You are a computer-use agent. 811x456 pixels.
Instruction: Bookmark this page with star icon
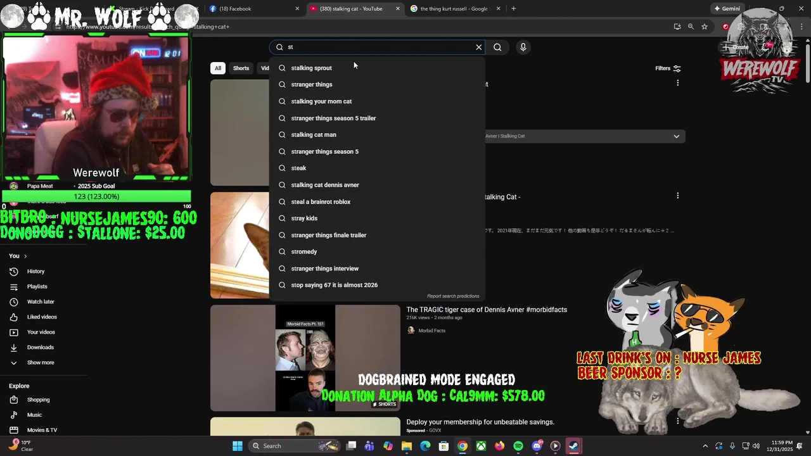[704, 27]
